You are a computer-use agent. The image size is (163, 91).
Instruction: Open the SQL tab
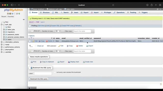[55, 12]
